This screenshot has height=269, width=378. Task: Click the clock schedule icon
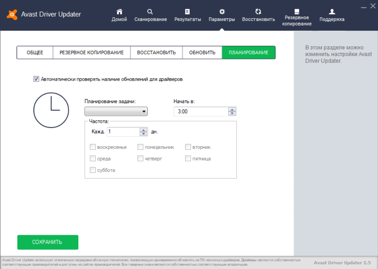51,110
